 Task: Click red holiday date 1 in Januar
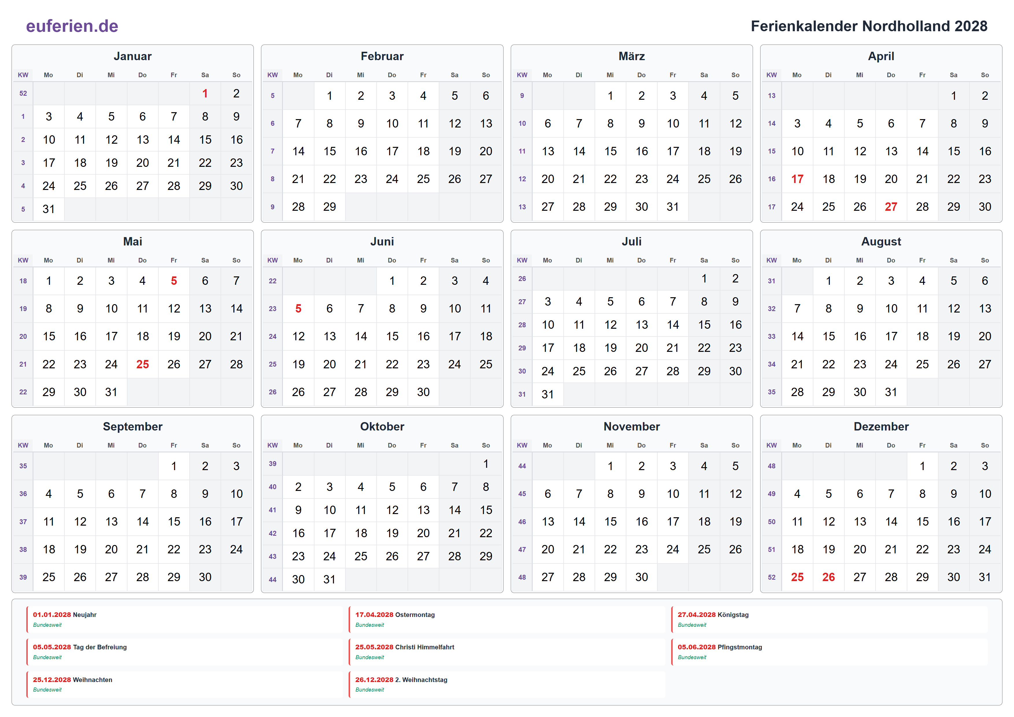tap(205, 93)
